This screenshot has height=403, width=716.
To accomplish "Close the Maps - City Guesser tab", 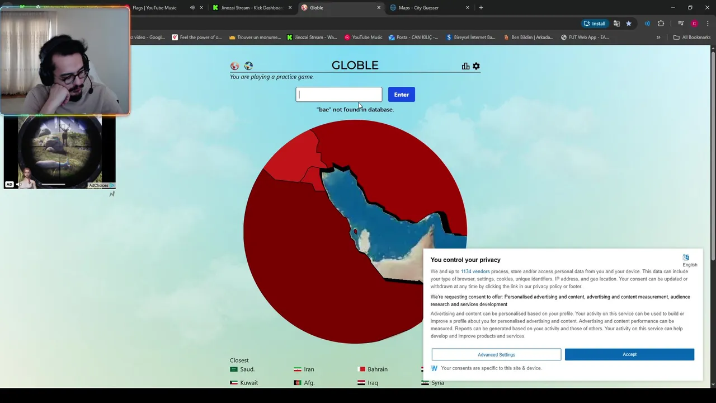I will coord(468,8).
